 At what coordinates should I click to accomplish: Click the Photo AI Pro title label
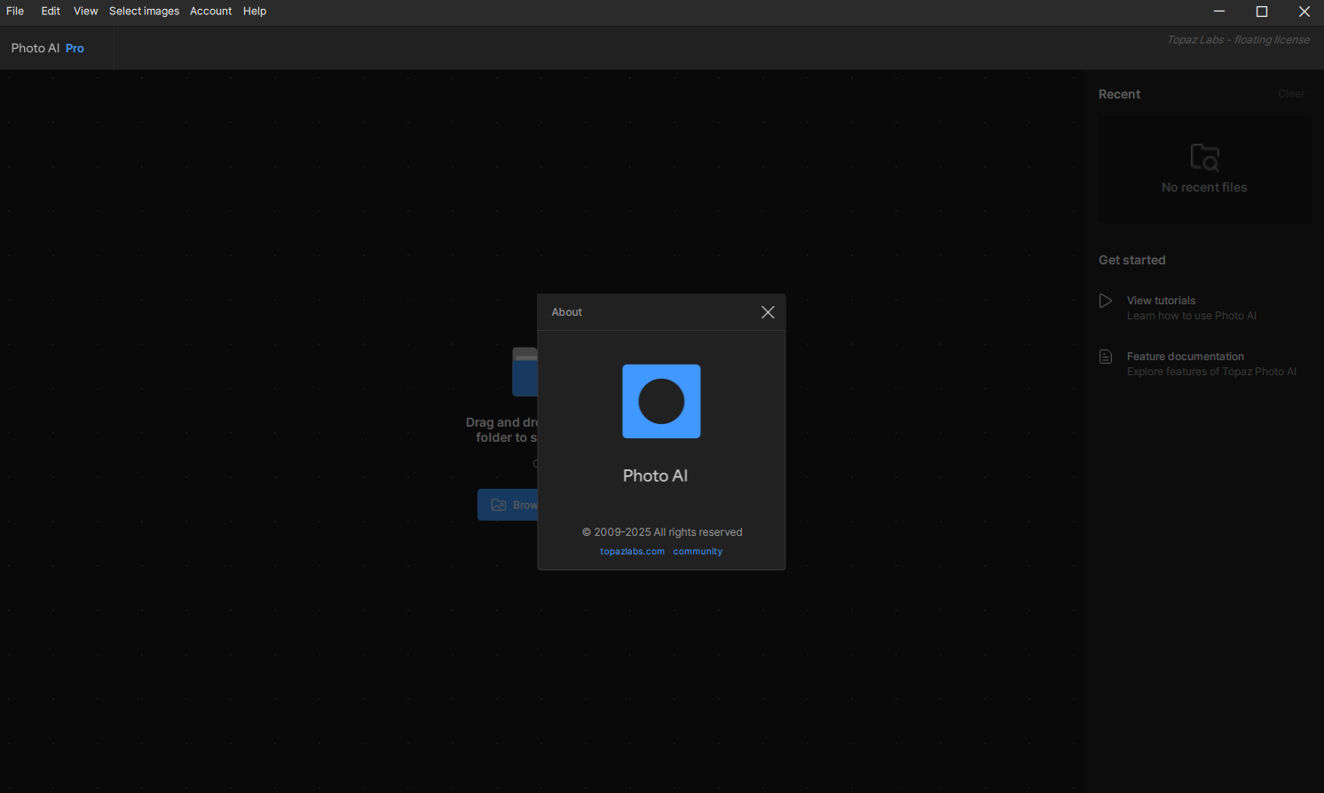(48, 49)
